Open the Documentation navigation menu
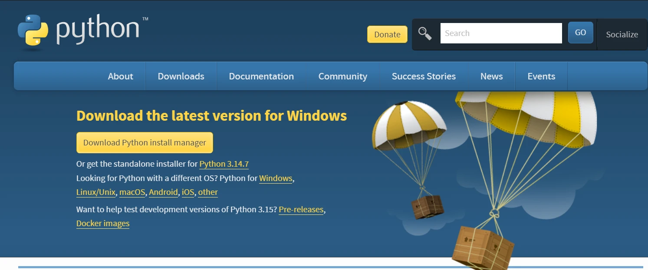This screenshot has width=648, height=270. [261, 76]
